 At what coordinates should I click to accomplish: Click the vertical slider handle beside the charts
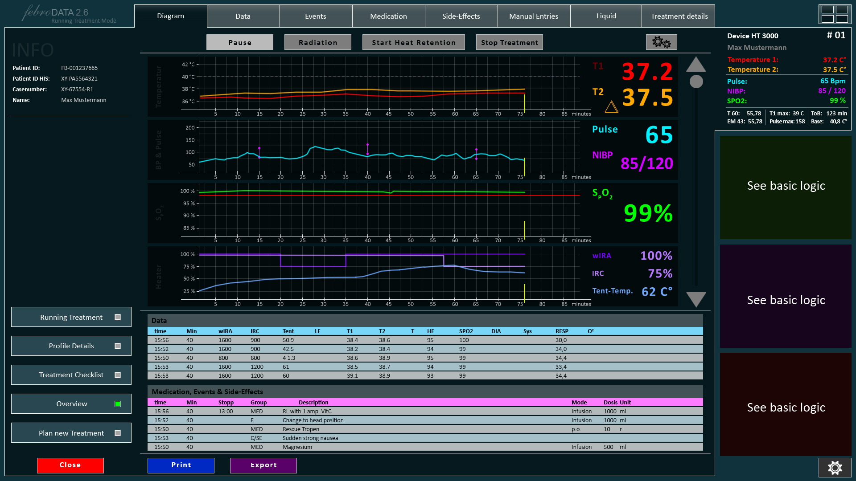696,82
